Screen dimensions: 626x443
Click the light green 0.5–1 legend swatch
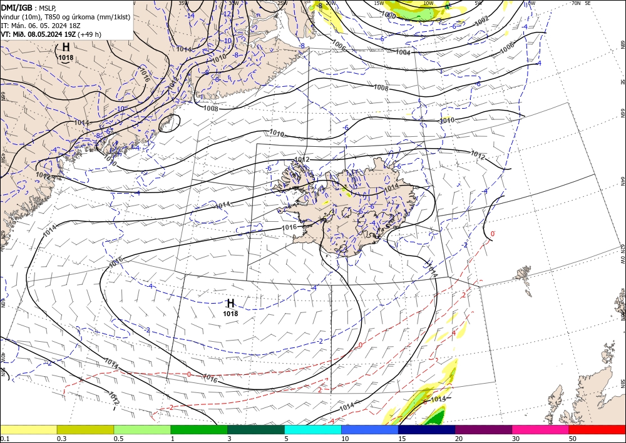[x=142, y=429]
